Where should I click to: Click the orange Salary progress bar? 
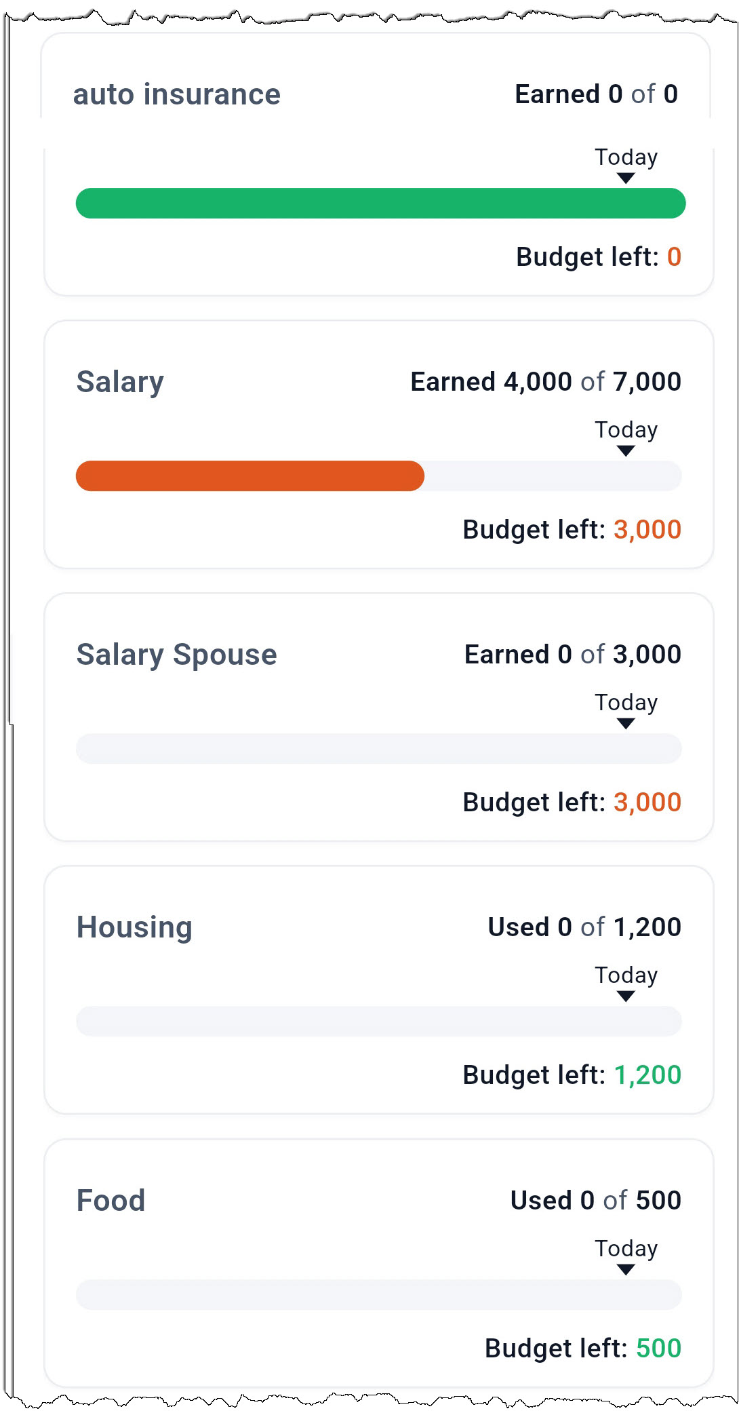[249, 476]
